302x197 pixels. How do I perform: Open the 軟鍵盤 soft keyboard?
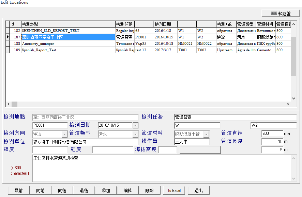(x=281, y=13)
